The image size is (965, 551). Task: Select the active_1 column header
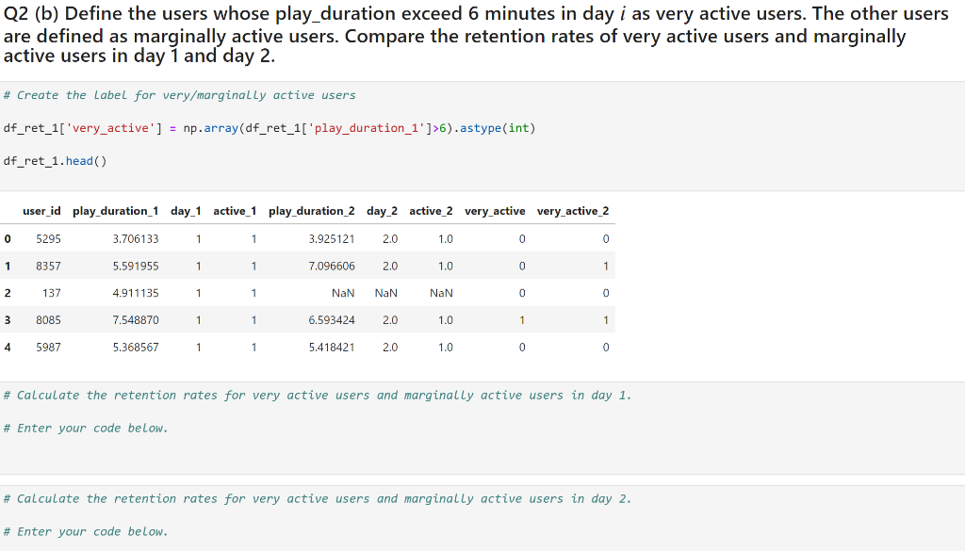pyautogui.click(x=235, y=210)
